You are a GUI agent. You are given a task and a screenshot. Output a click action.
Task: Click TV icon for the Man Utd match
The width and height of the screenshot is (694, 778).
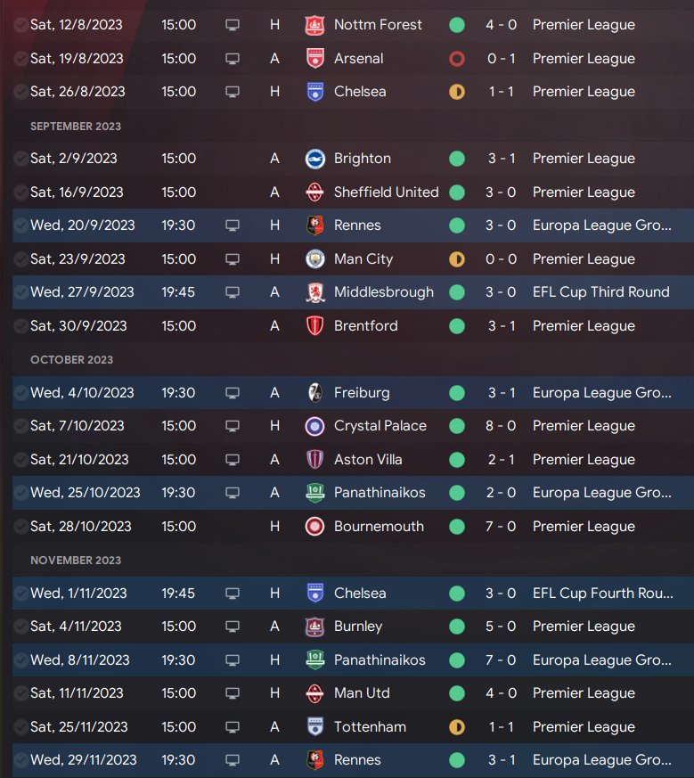[233, 693]
